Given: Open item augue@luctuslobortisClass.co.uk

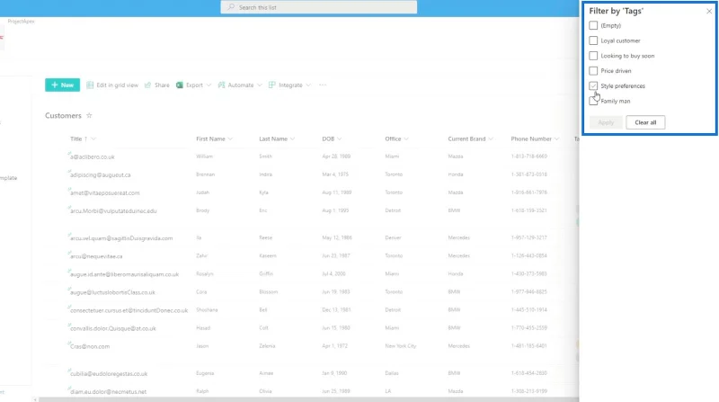Looking at the screenshot, I should click(113, 292).
